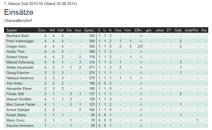Click the Spieler column header
This screenshot has height=130, width=212.
click(12, 30)
